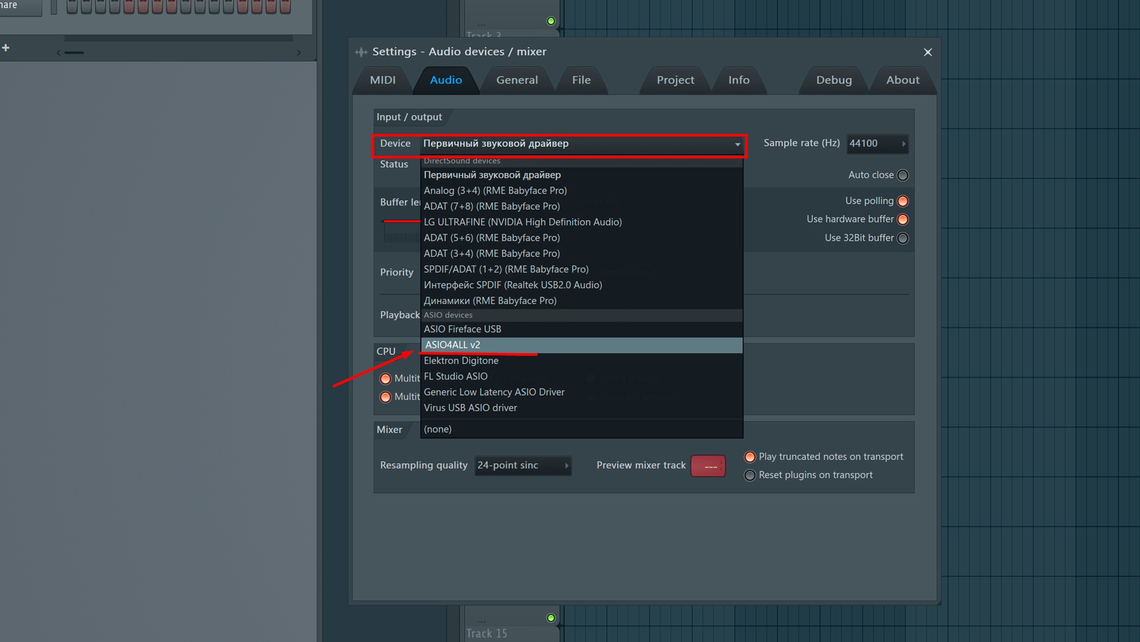Select Generic Low Latency ASIO Driver
The height and width of the screenshot is (642, 1140).
point(581,392)
